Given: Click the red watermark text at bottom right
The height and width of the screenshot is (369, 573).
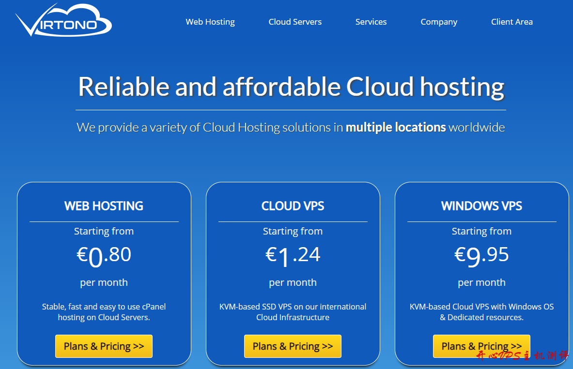Looking at the screenshot, I should pyautogui.click(x=522, y=356).
